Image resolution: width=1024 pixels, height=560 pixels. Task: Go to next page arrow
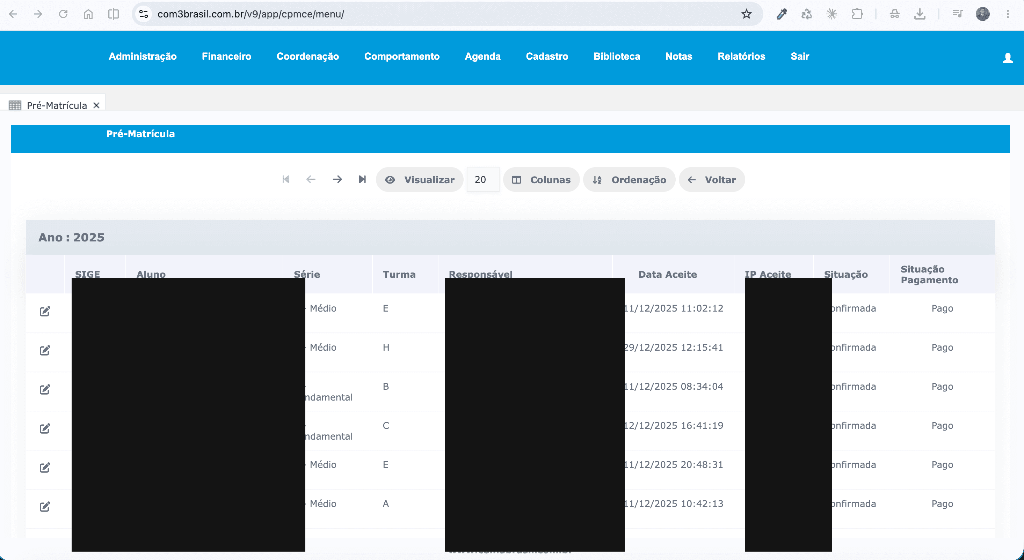pos(337,179)
